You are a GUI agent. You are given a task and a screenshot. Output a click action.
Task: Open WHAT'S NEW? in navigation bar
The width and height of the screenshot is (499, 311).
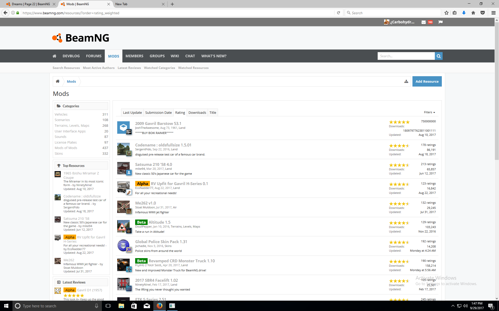point(214,56)
